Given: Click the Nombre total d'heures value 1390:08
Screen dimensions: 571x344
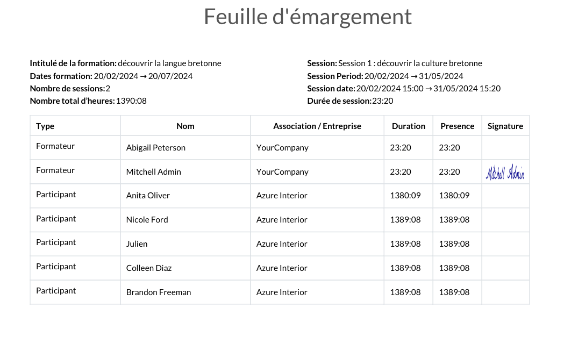Looking at the screenshot, I should (x=132, y=101).
